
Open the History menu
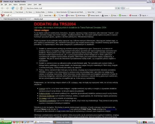[16, 4]
